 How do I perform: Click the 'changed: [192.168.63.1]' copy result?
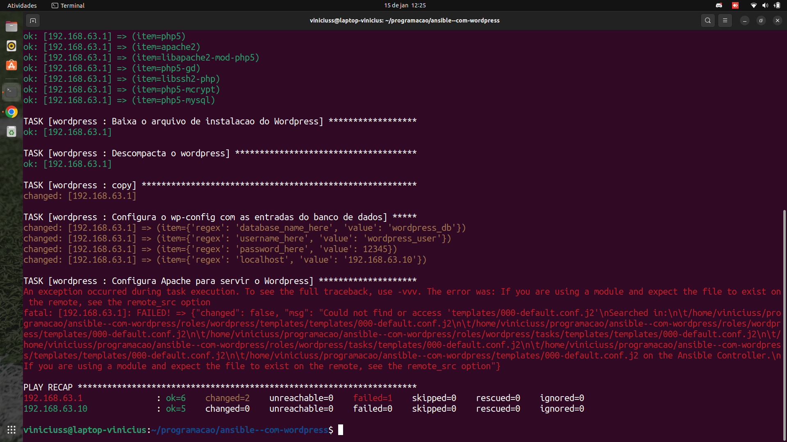[x=80, y=196]
